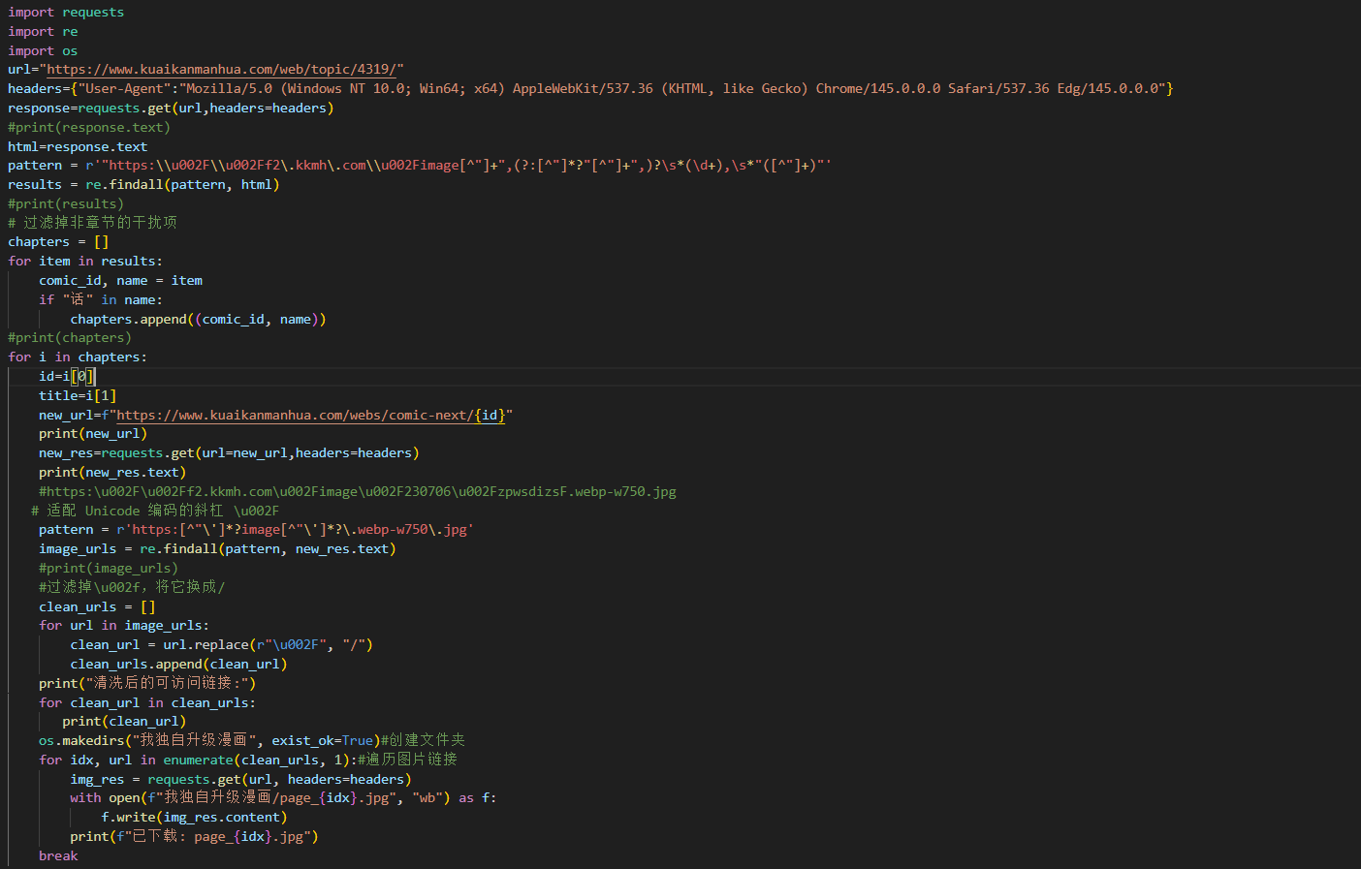Click 'title=i[1]' line

pos(78,396)
